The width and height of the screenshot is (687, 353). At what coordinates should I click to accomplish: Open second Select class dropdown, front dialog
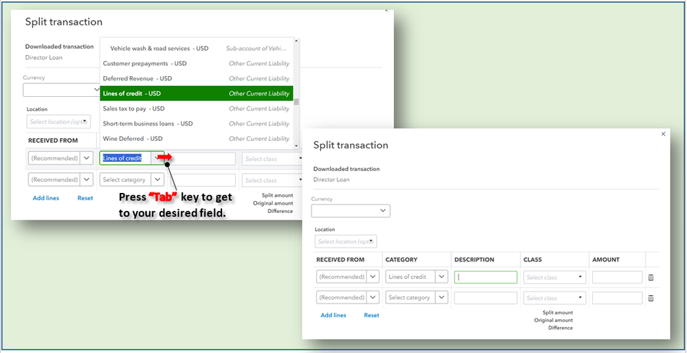[555, 298]
